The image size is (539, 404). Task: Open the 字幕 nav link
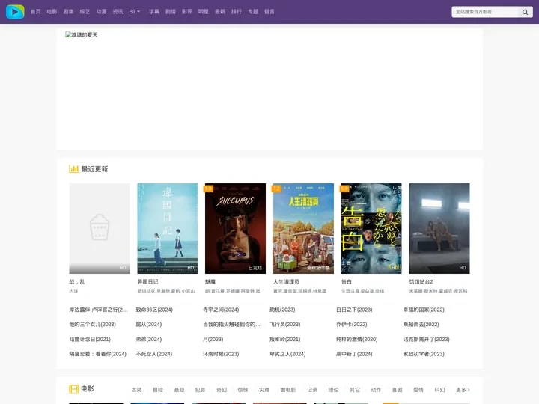coord(154,12)
